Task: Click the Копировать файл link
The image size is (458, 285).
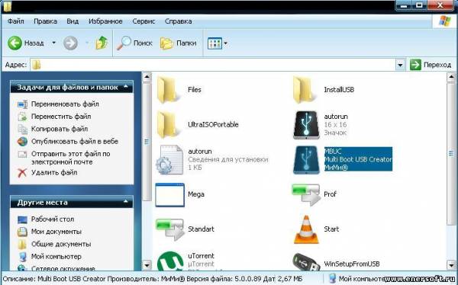Action: pyautogui.click(x=60, y=129)
